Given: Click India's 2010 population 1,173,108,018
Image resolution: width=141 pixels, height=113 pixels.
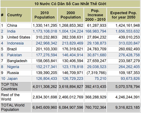Looking at the screenshot, I should click(45, 31).
